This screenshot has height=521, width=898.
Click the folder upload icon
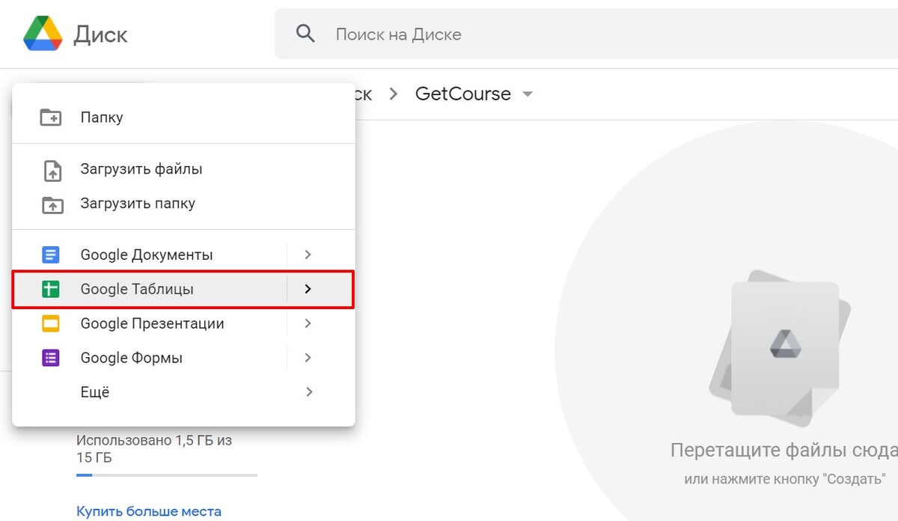(51, 204)
